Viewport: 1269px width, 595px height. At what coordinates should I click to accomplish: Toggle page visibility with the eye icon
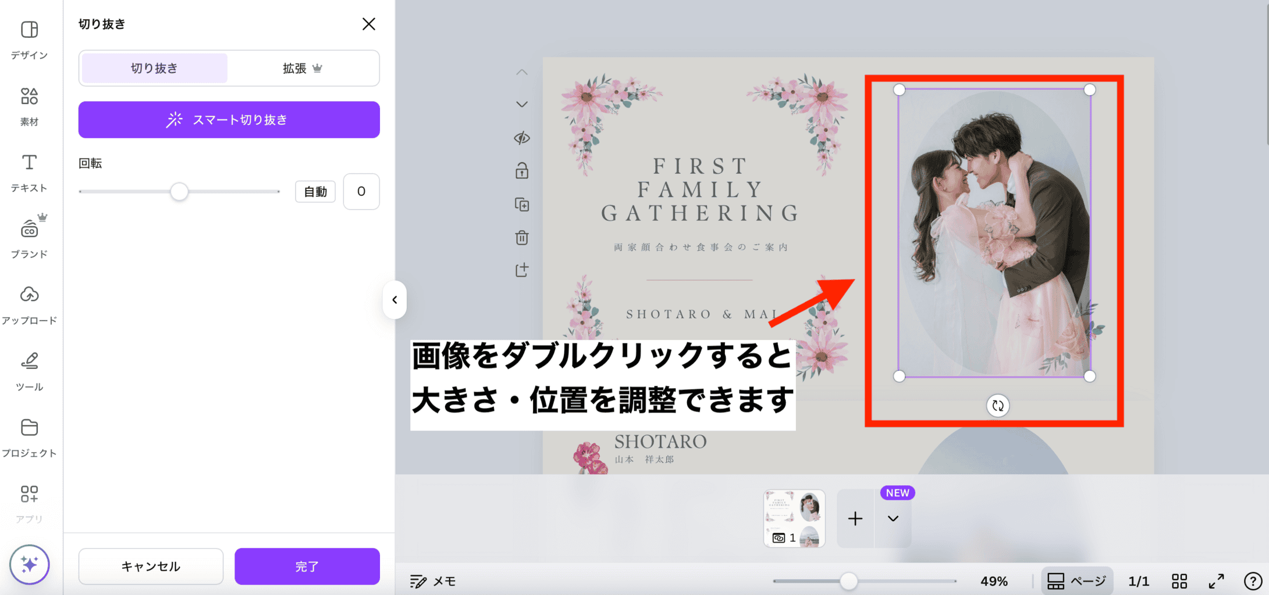[x=522, y=138]
